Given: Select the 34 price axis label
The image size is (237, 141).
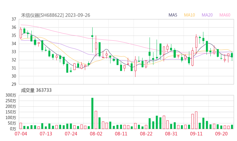Looking at the screenshot, I should 14,44.
